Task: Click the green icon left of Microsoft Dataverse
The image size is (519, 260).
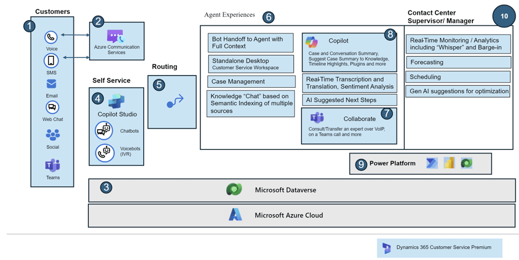Action: 234,190
